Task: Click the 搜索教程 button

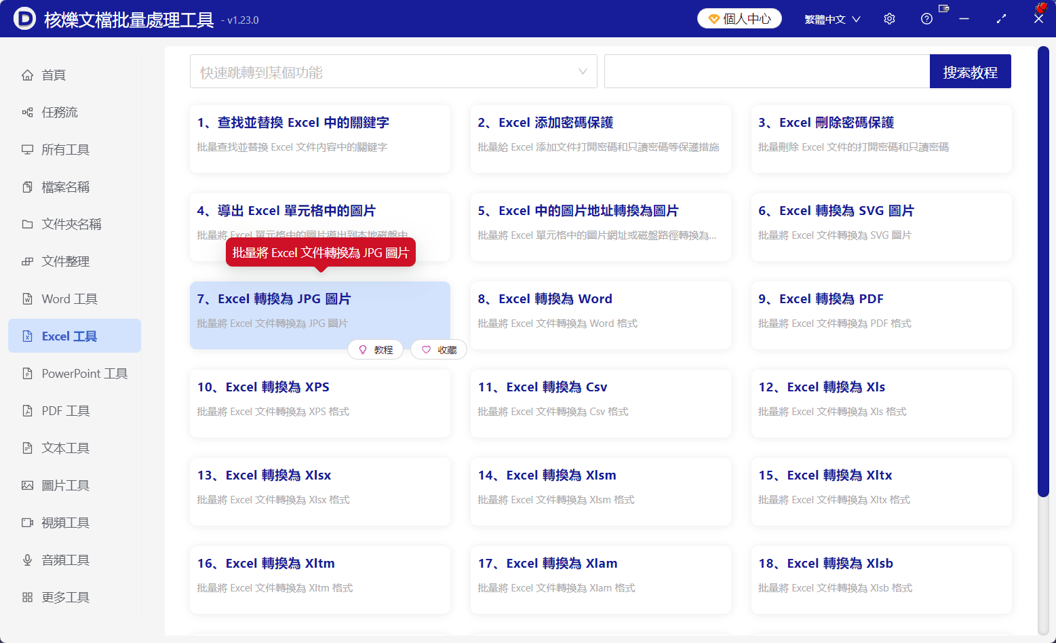Action: [970, 71]
